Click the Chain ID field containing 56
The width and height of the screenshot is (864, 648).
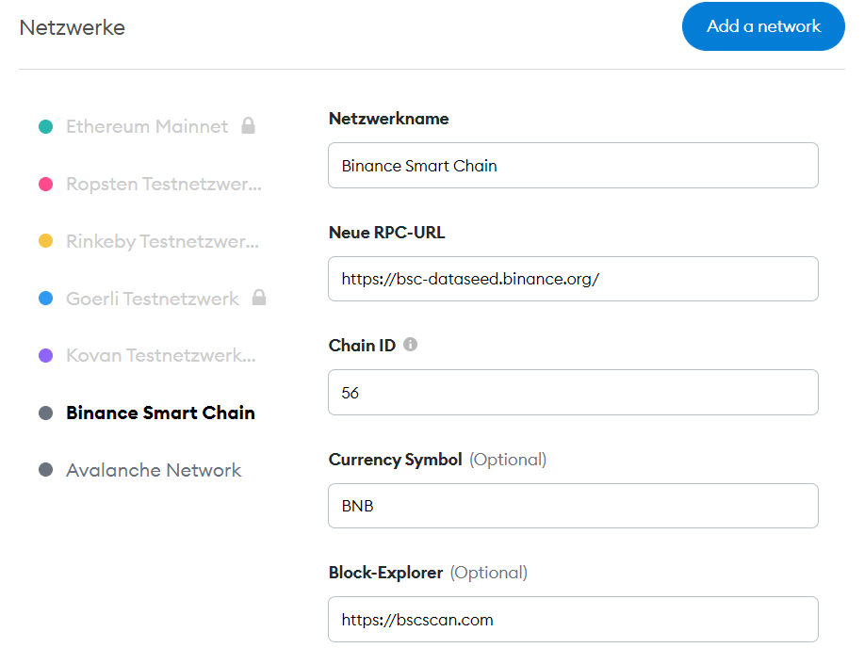tap(573, 393)
